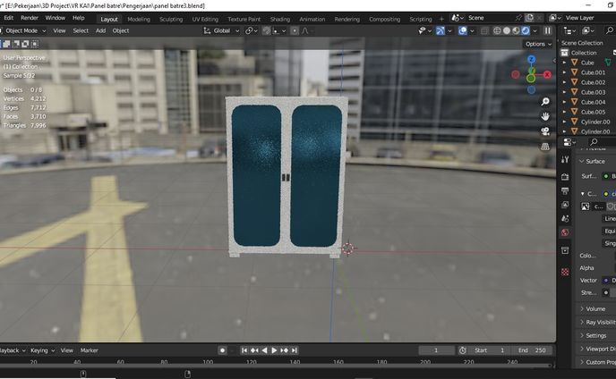The image size is (616, 379).
Task: Click the Zoom view magnifier icon
Action: tap(545, 102)
